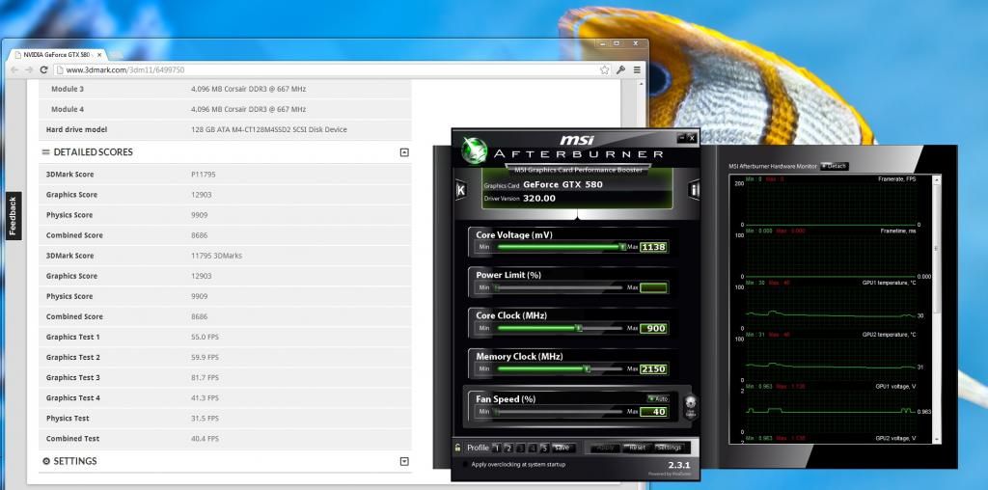Edit the Fan Speed value 40
The image size is (988, 490).
click(x=653, y=412)
